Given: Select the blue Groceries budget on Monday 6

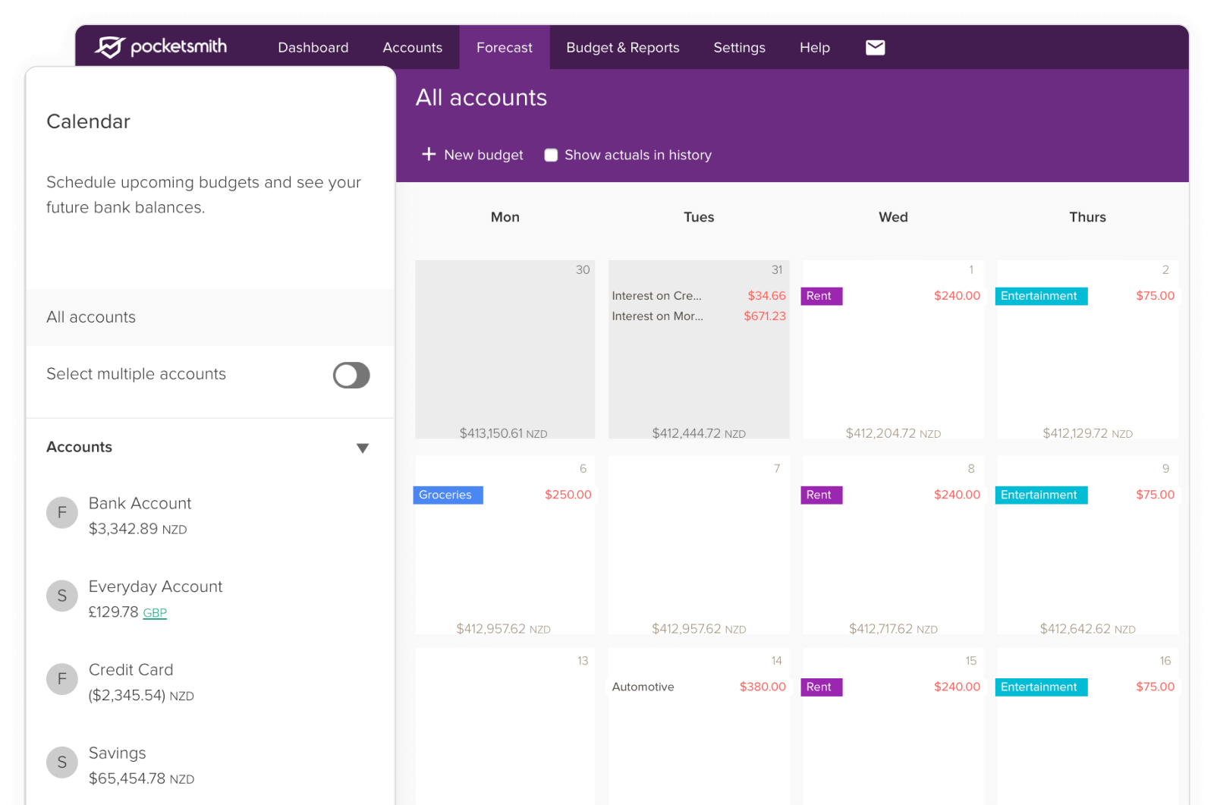Looking at the screenshot, I should pos(448,495).
